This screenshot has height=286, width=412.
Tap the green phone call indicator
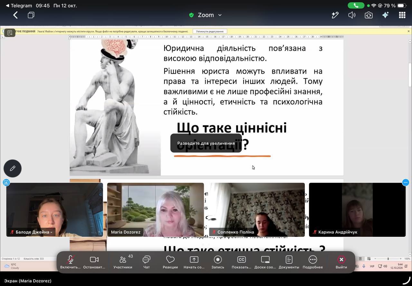356,5
